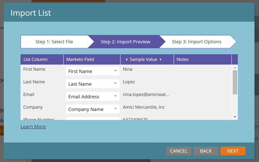Click the Marketo Field column header
This screenshot has height=162, width=259.
(80, 59)
